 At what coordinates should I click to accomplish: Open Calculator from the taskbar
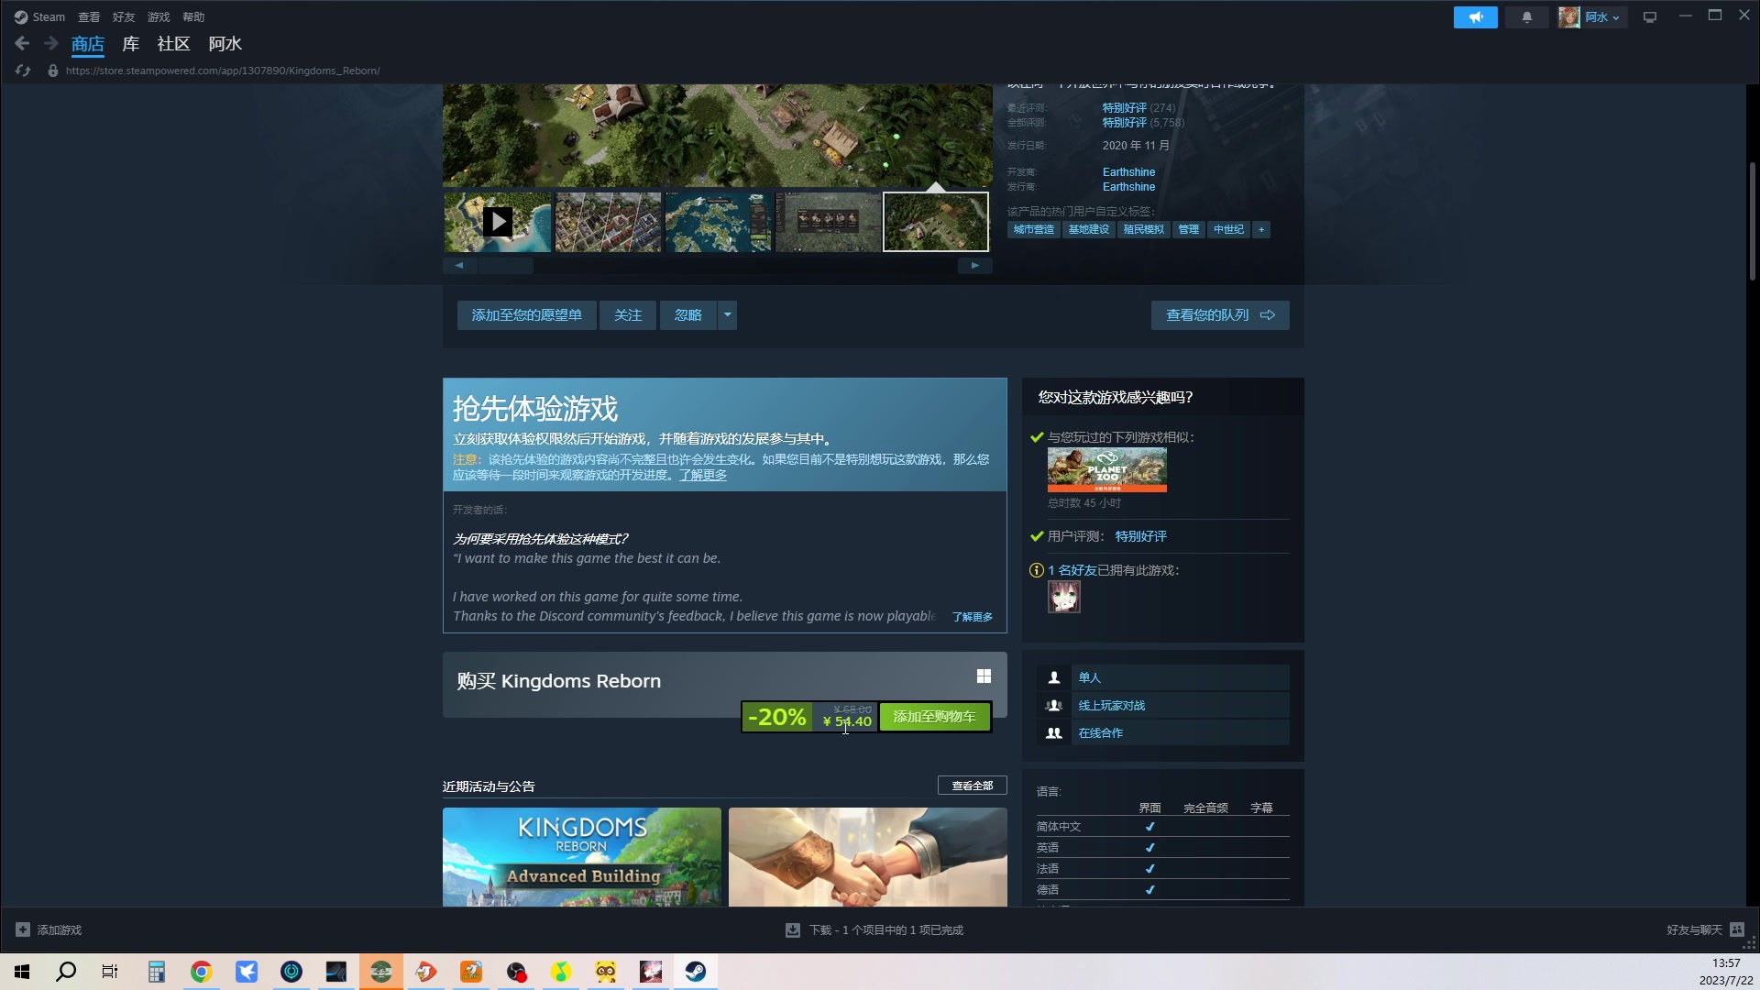point(156,972)
